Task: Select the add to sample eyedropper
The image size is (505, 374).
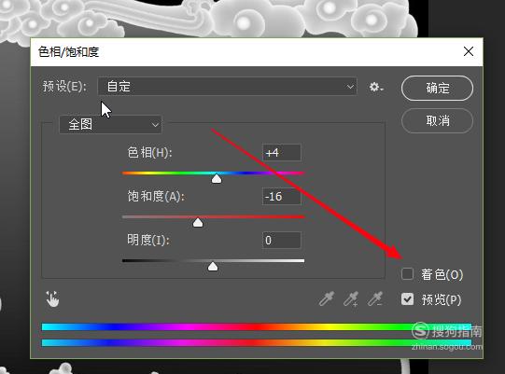Action: pos(351,298)
